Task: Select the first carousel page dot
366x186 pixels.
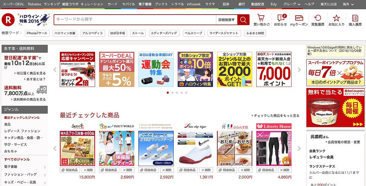Action: (168, 93)
